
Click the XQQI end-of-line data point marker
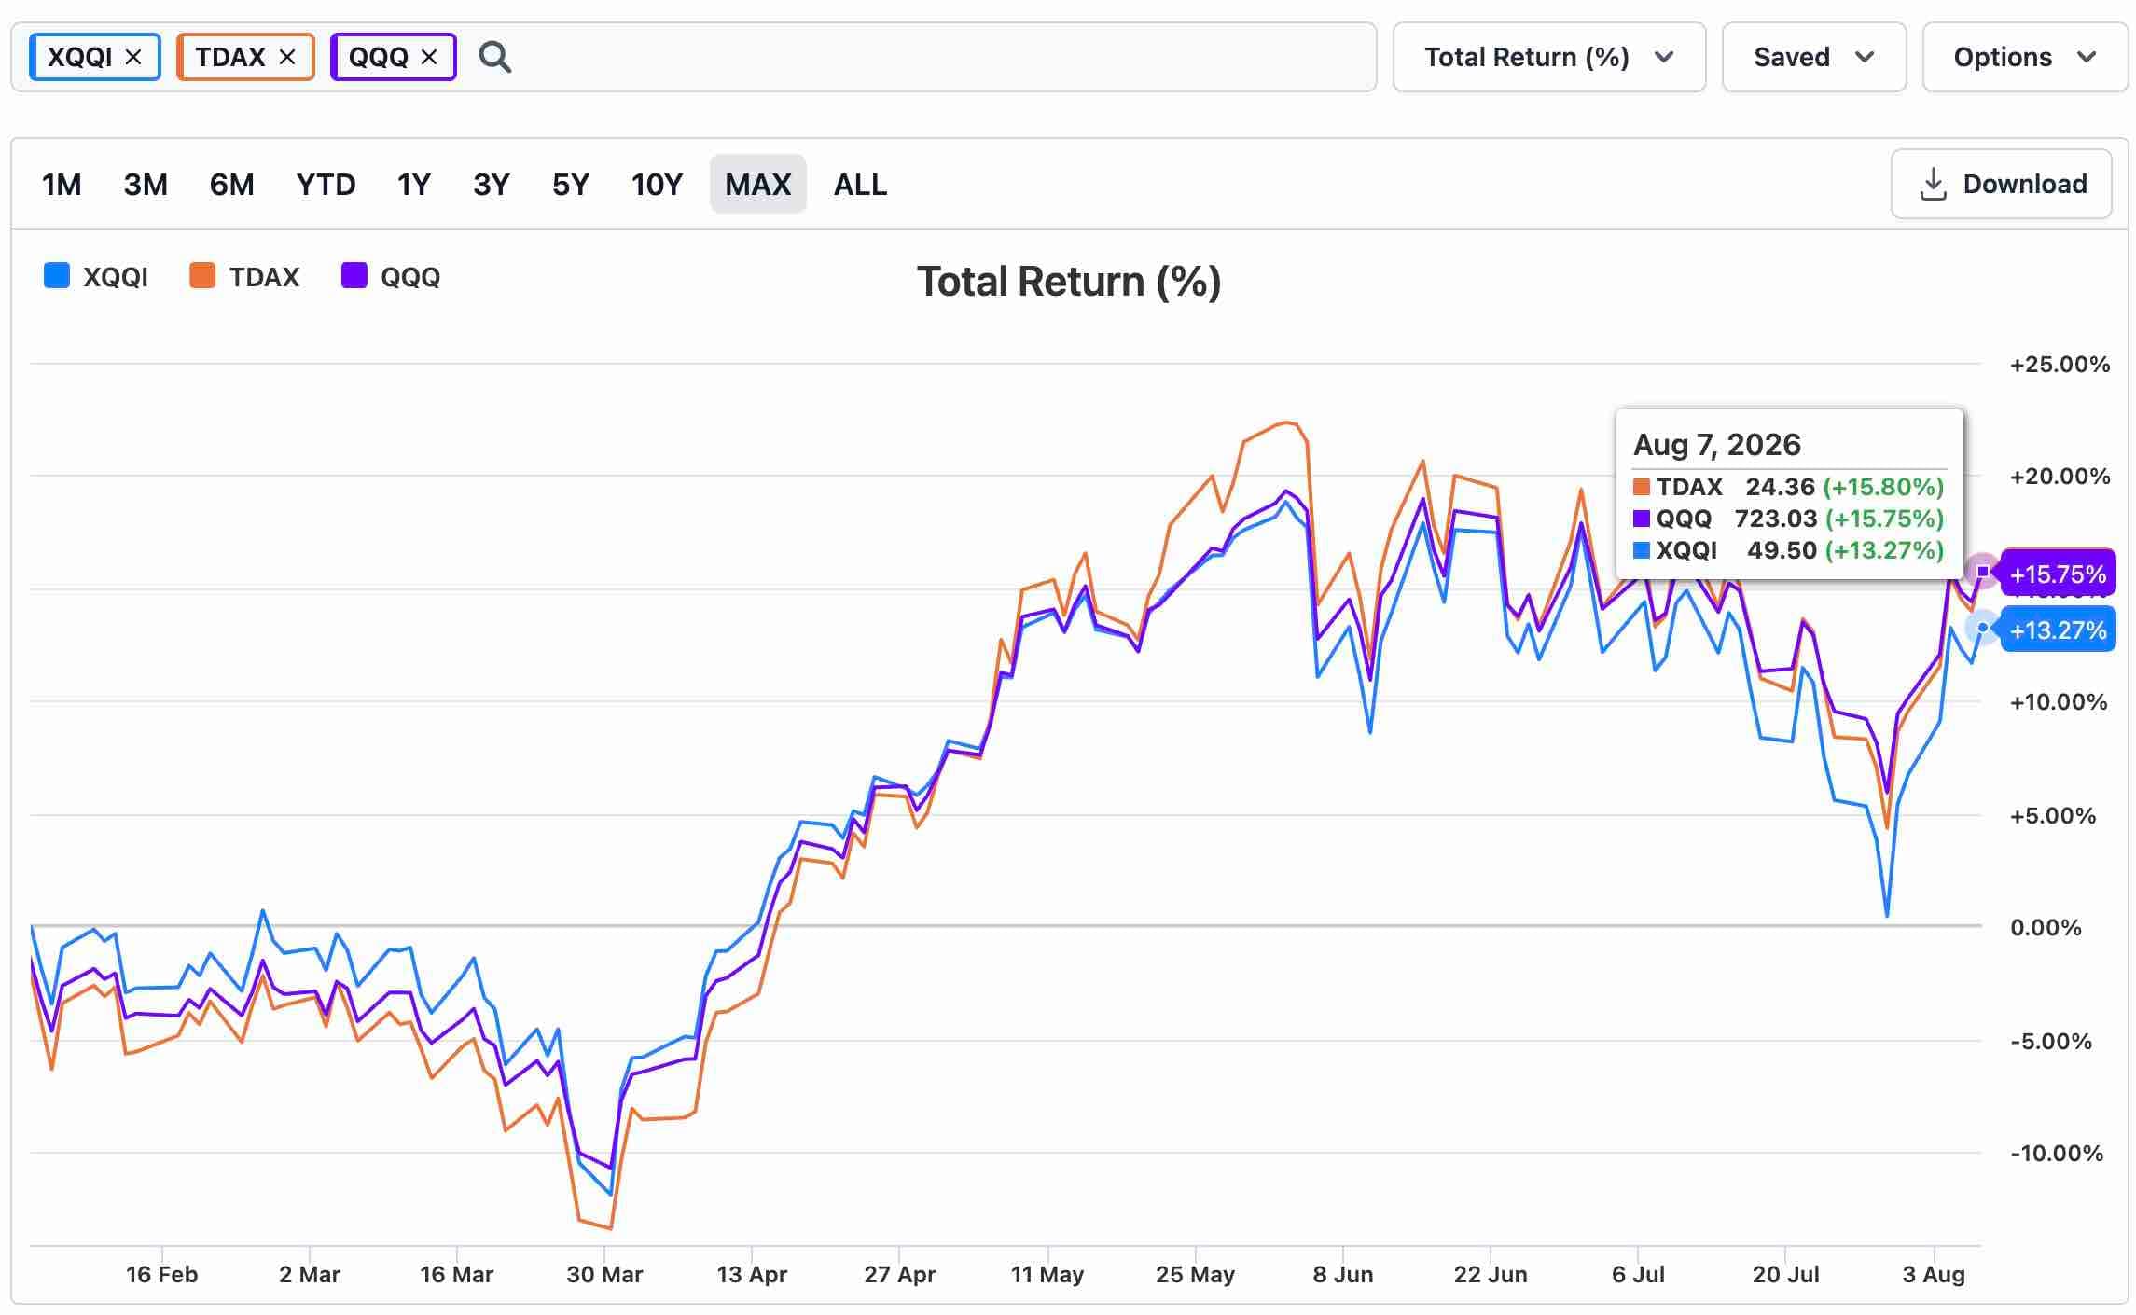[x=1983, y=628]
